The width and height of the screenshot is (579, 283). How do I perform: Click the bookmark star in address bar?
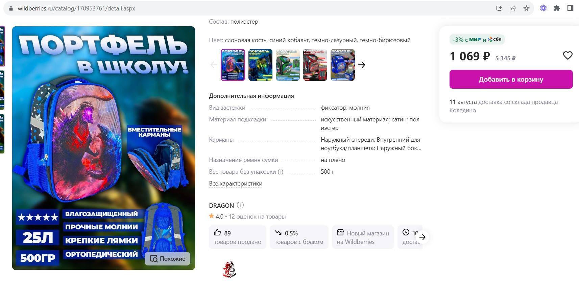tap(526, 8)
